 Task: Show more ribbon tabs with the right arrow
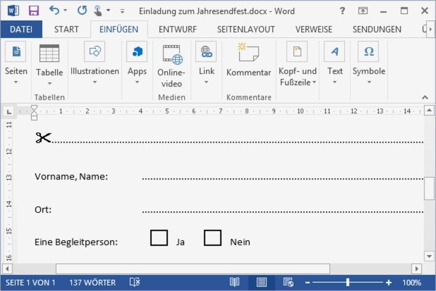[430, 29]
